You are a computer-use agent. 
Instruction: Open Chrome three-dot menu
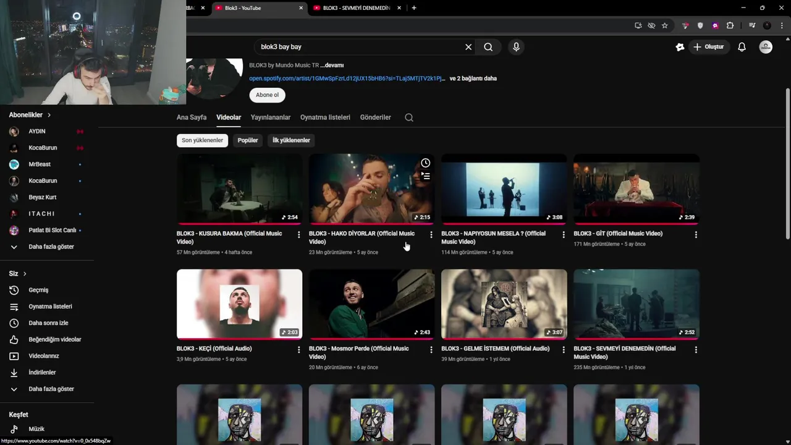(x=780, y=25)
